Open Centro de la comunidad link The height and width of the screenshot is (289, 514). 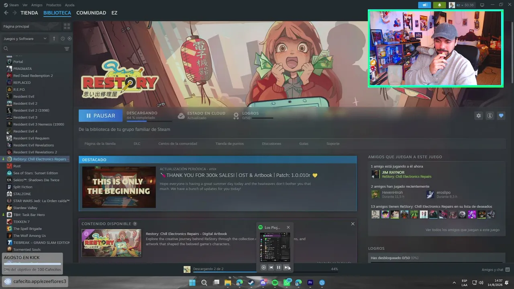[177, 143]
